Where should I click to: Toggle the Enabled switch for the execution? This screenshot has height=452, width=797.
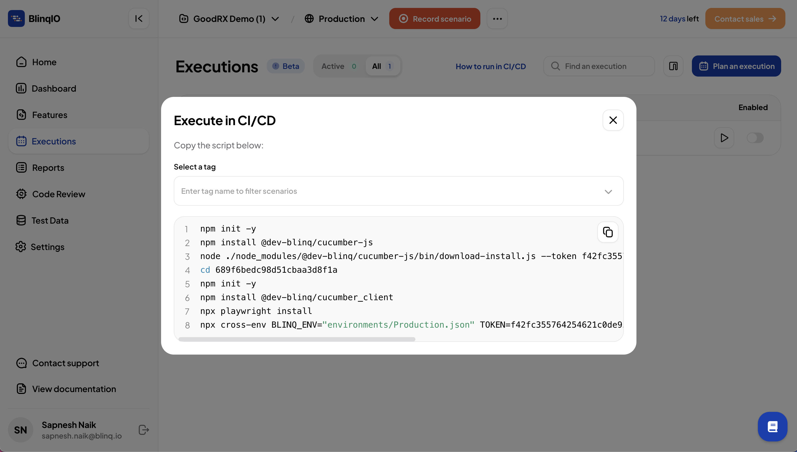[x=755, y=138]
